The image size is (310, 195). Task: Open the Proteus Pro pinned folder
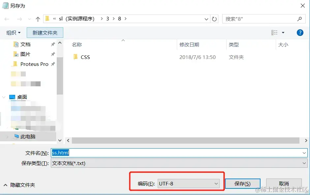point(34,64)
